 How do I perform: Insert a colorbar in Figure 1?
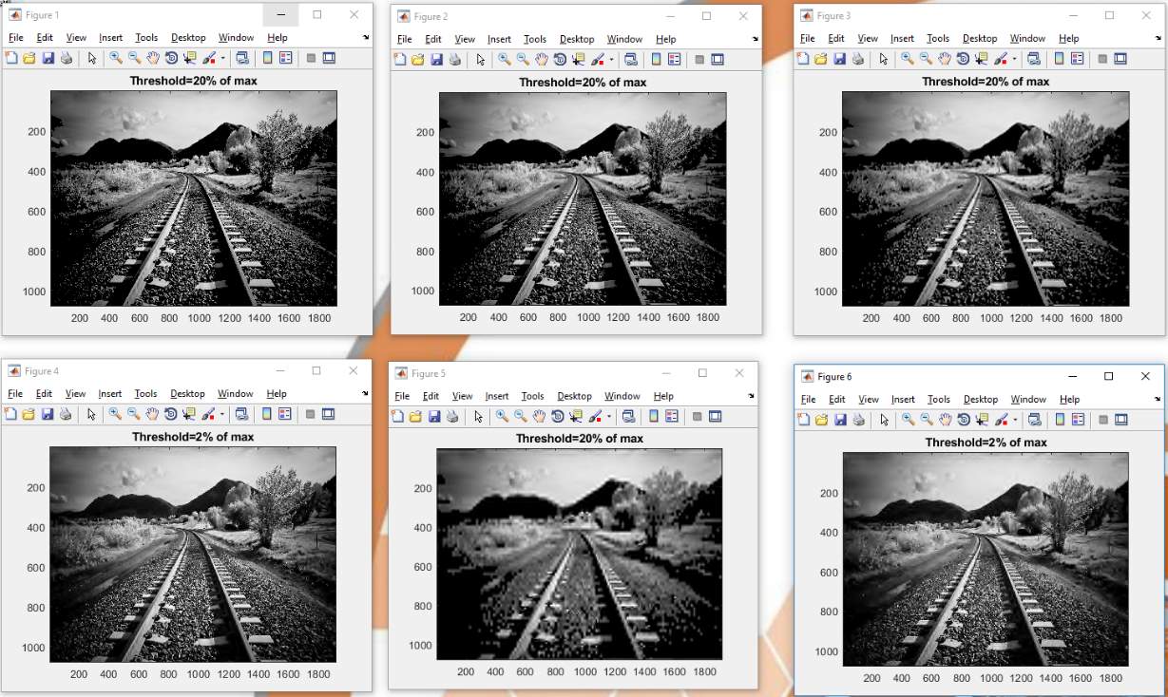[268, 58]
